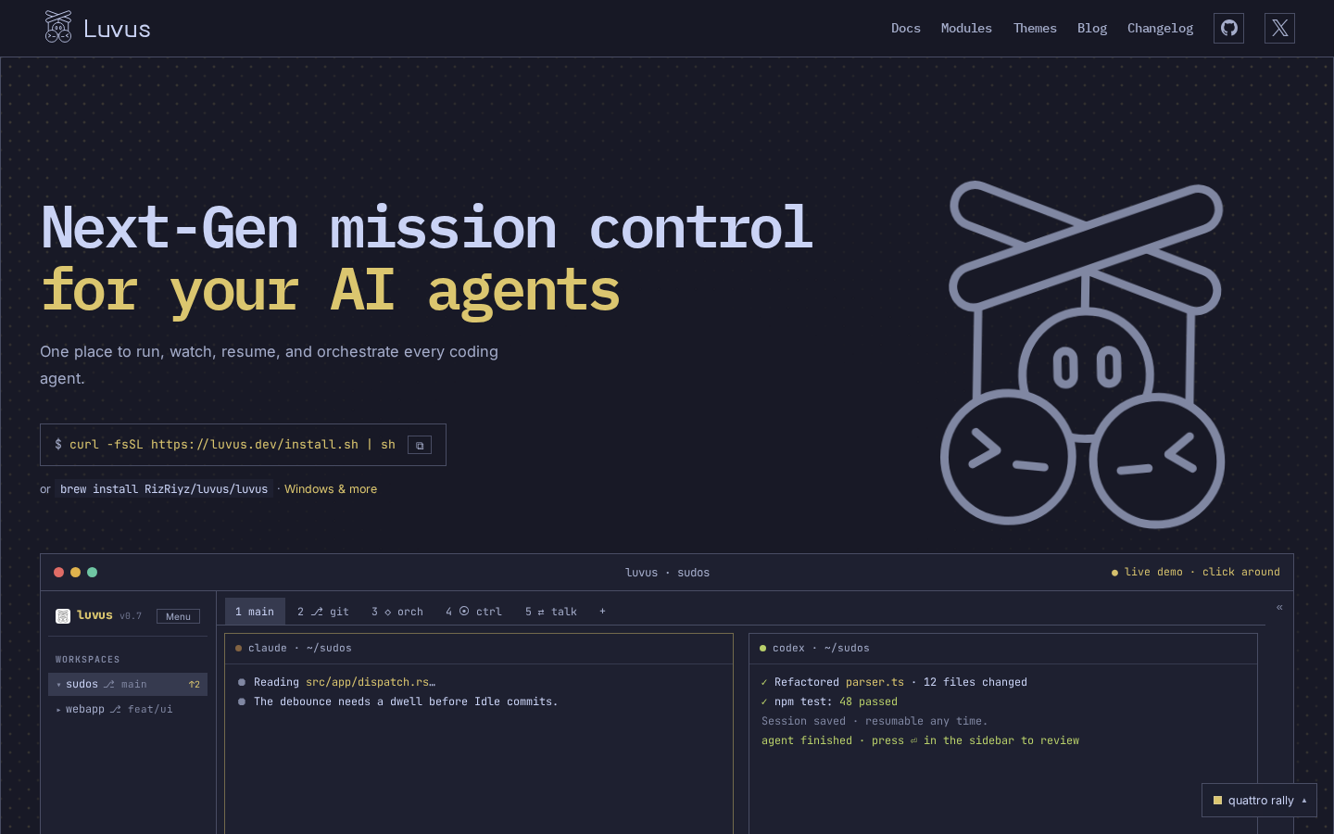Switch to the '4 ctrl' tab
This screenshot has height=834, width=1334.
[473, 612]
